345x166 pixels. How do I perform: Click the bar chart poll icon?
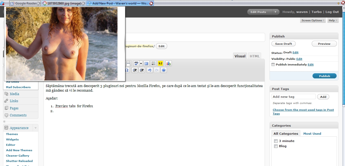(168, 64)
